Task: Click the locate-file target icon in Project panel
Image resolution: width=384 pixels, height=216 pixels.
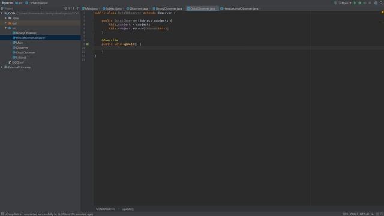Action: pyautogui.click(x=65, y=8)
